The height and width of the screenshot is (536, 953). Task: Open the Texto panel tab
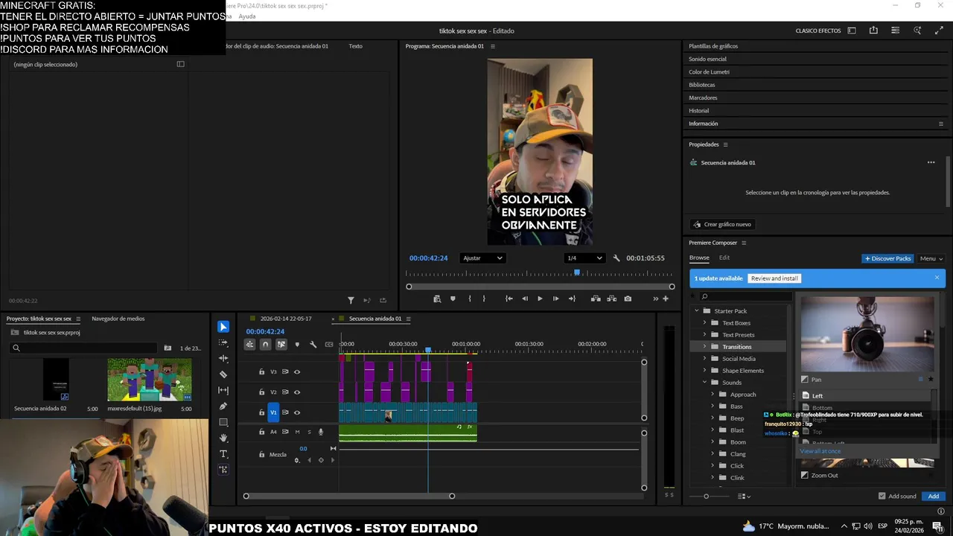(x=356, y=46)
